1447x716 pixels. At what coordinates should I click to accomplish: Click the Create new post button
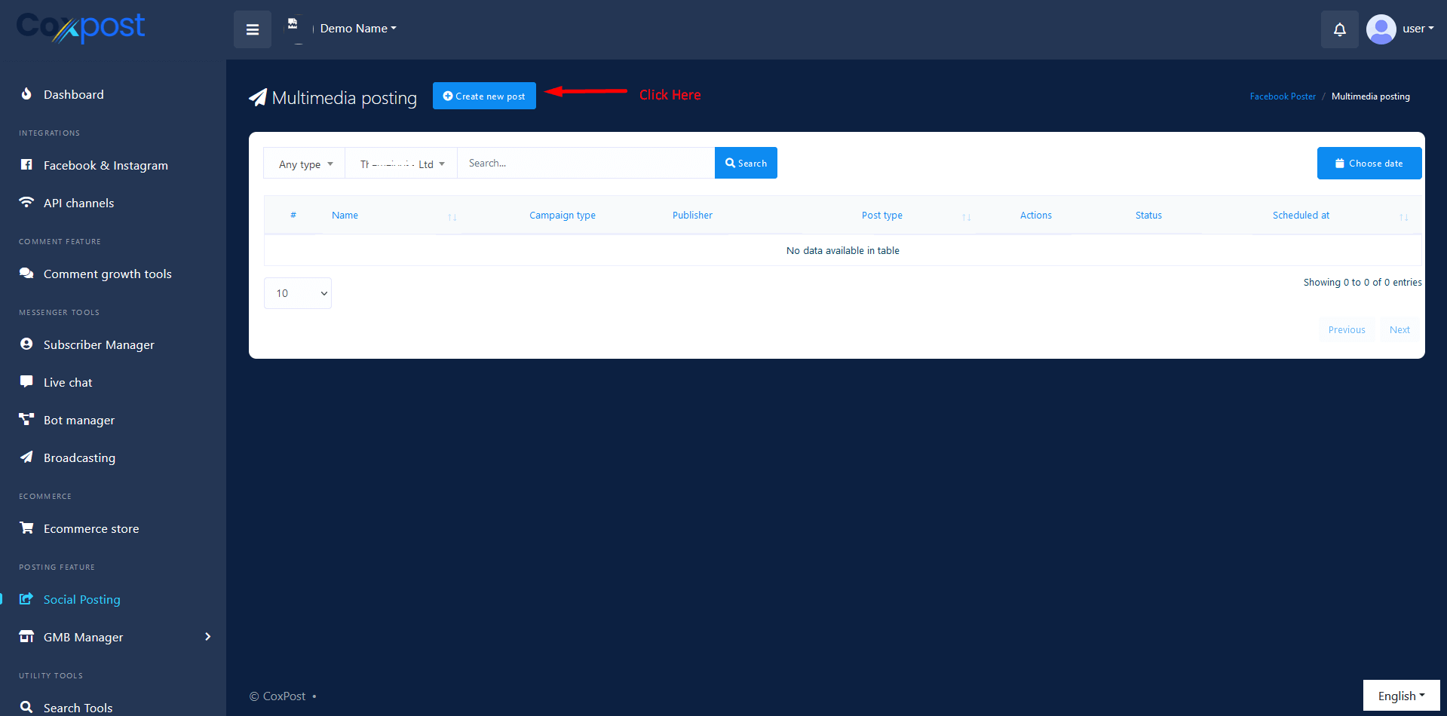pyautogui.click(x=484, y=96)
